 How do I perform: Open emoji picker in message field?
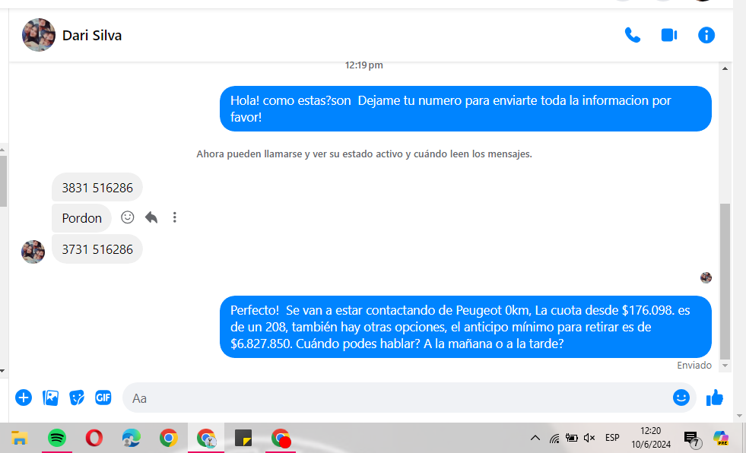point(681,398)
